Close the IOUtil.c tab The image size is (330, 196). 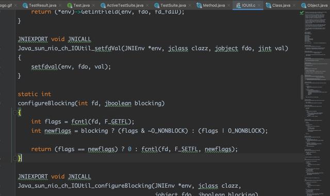click(259, 6)
